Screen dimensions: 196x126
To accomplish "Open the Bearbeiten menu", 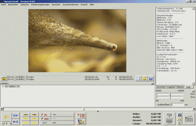I will pos(13,5).
